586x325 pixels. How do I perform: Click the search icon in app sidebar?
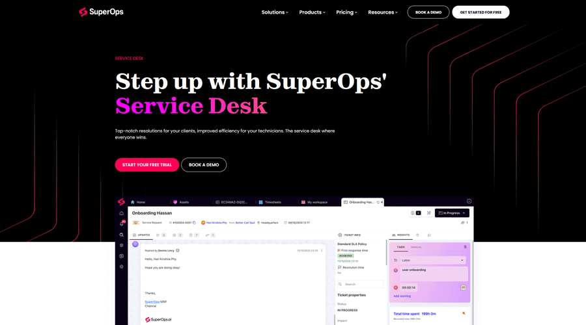pos(121,235)
